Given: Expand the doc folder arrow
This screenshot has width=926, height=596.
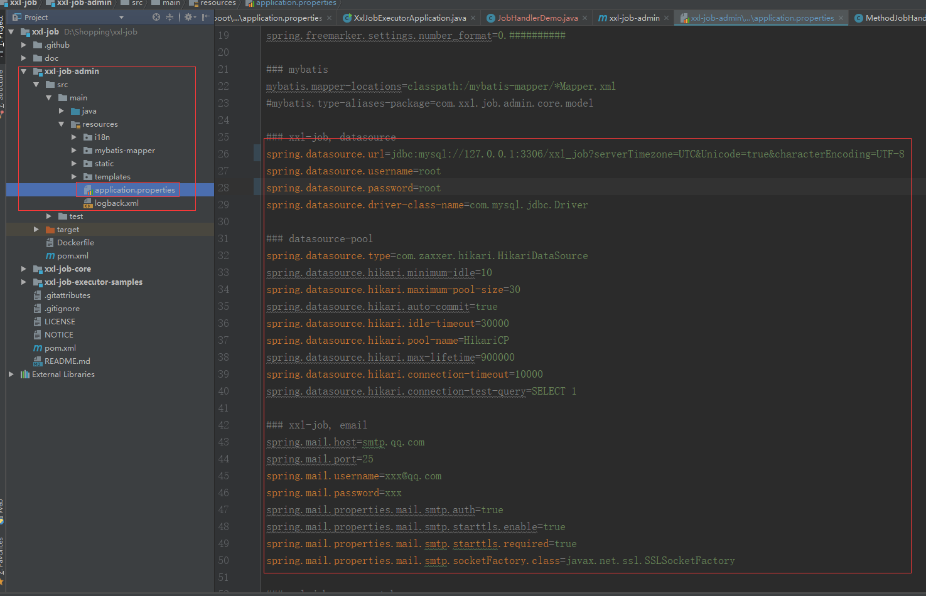Looking at the screenshot, I should pos(23,58).
